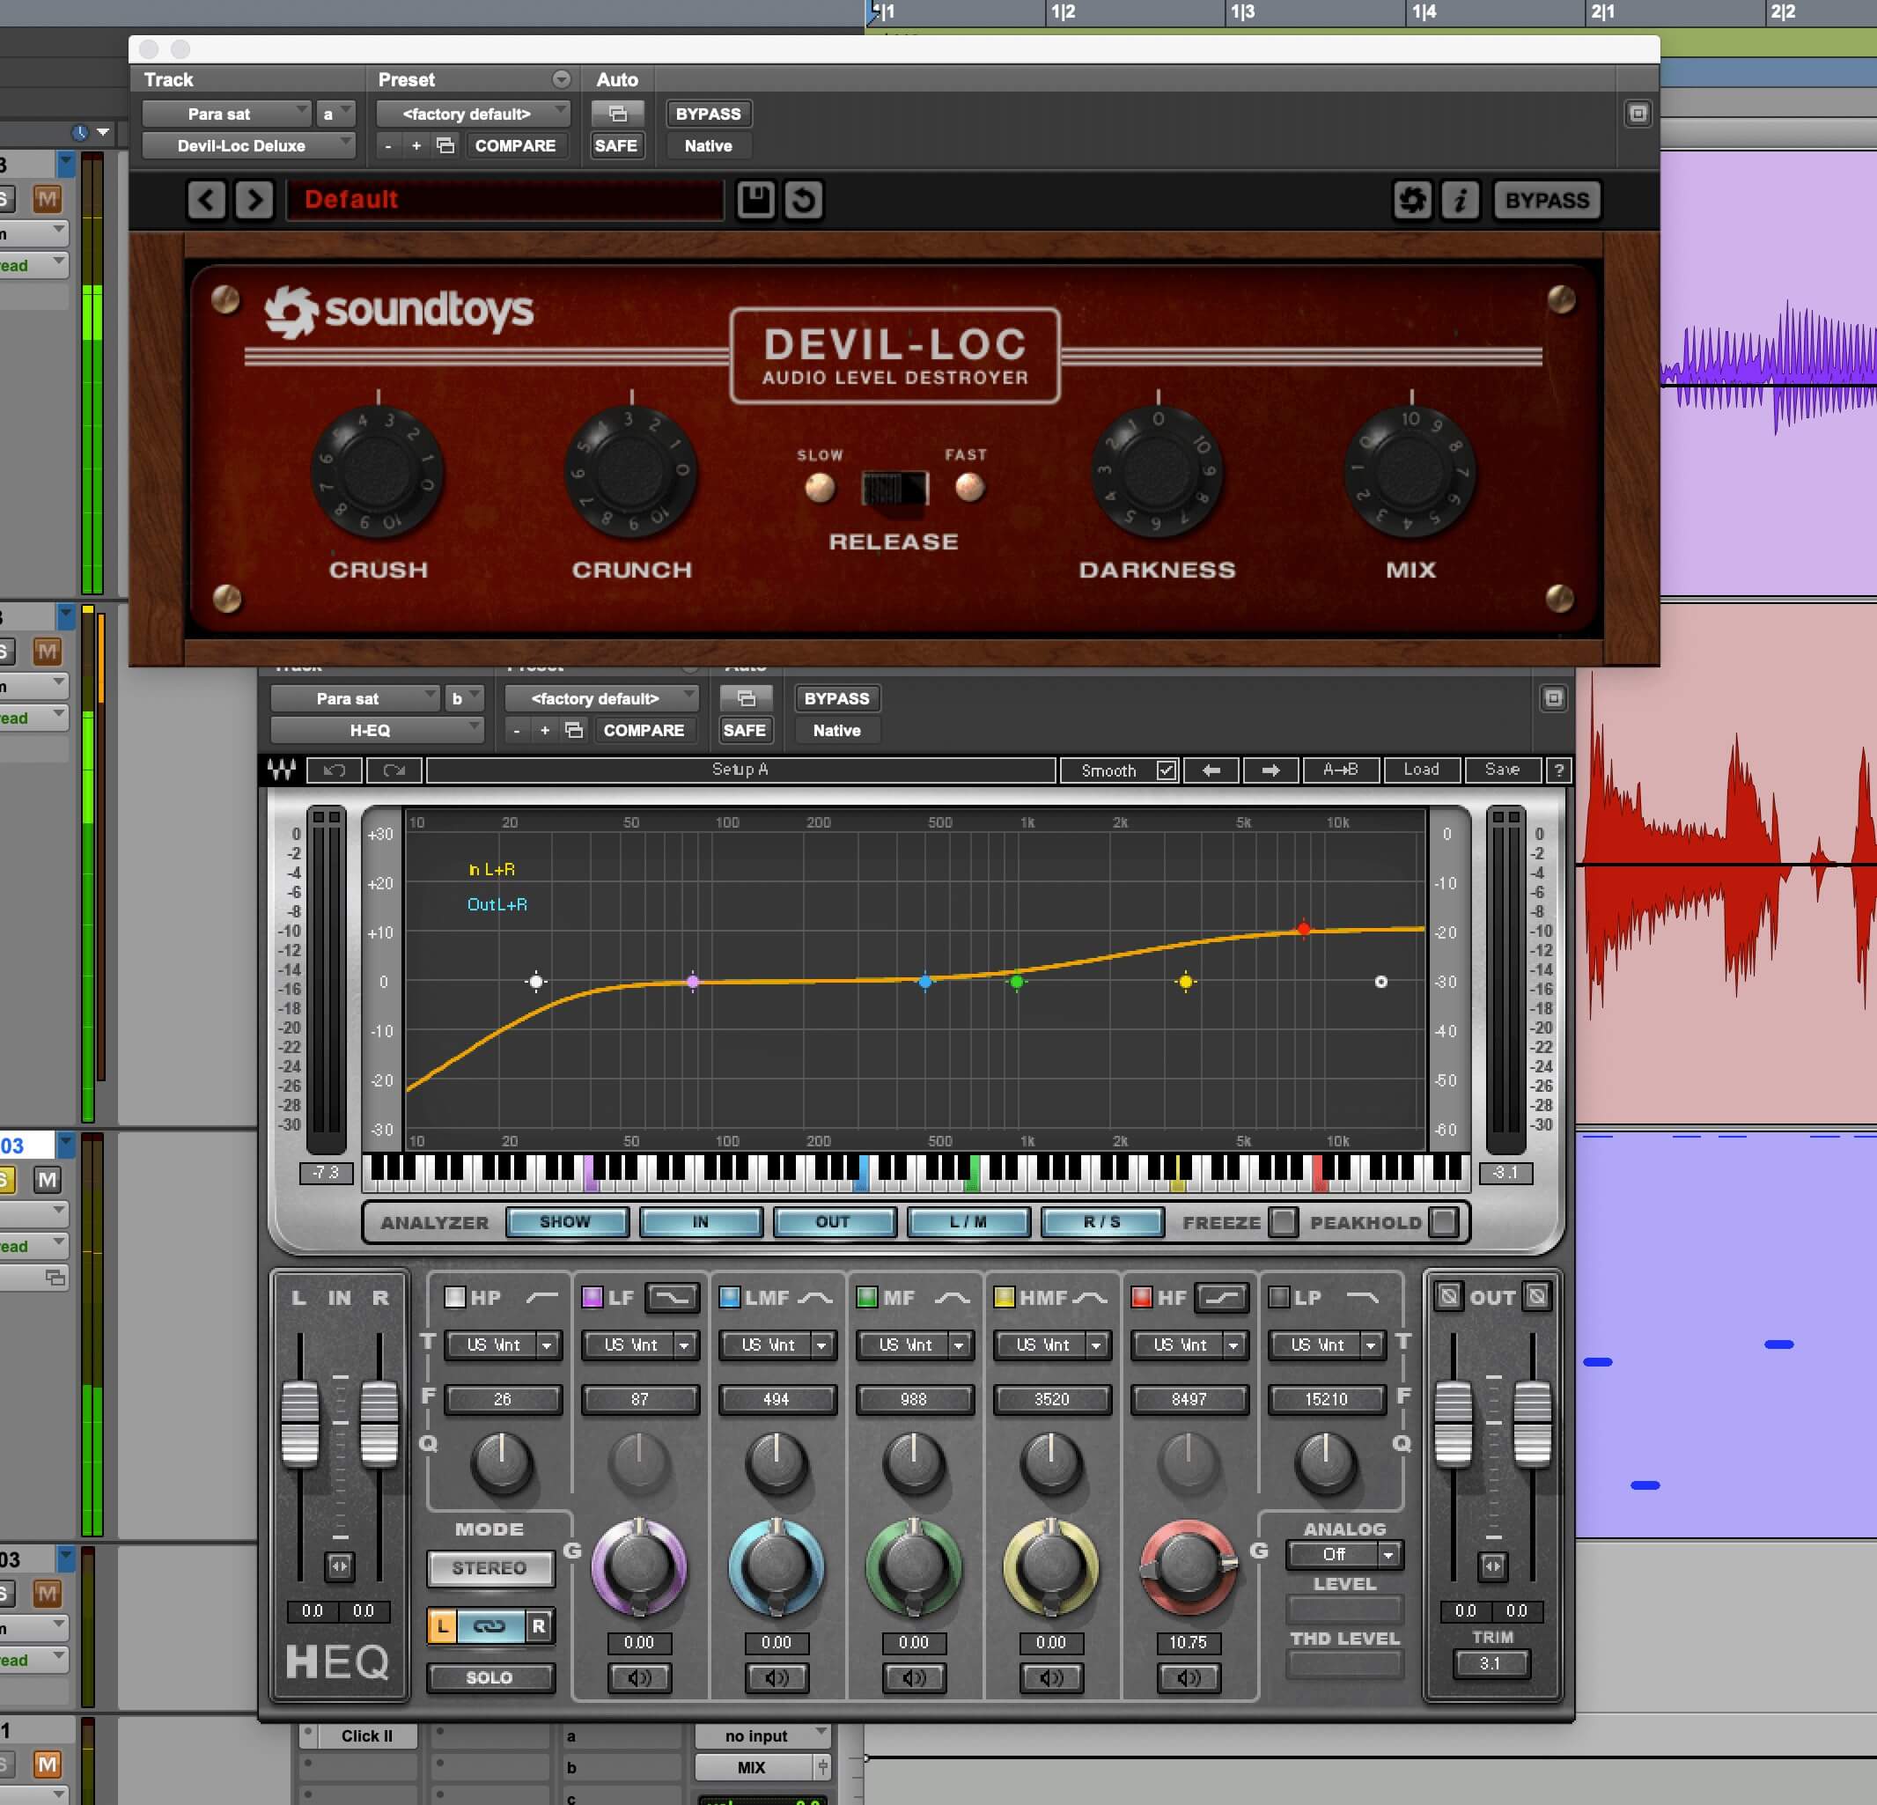Click Devil-Loc automation enable icon
This screenshot has height=1805, width=1877.
[x=618, y=114]
